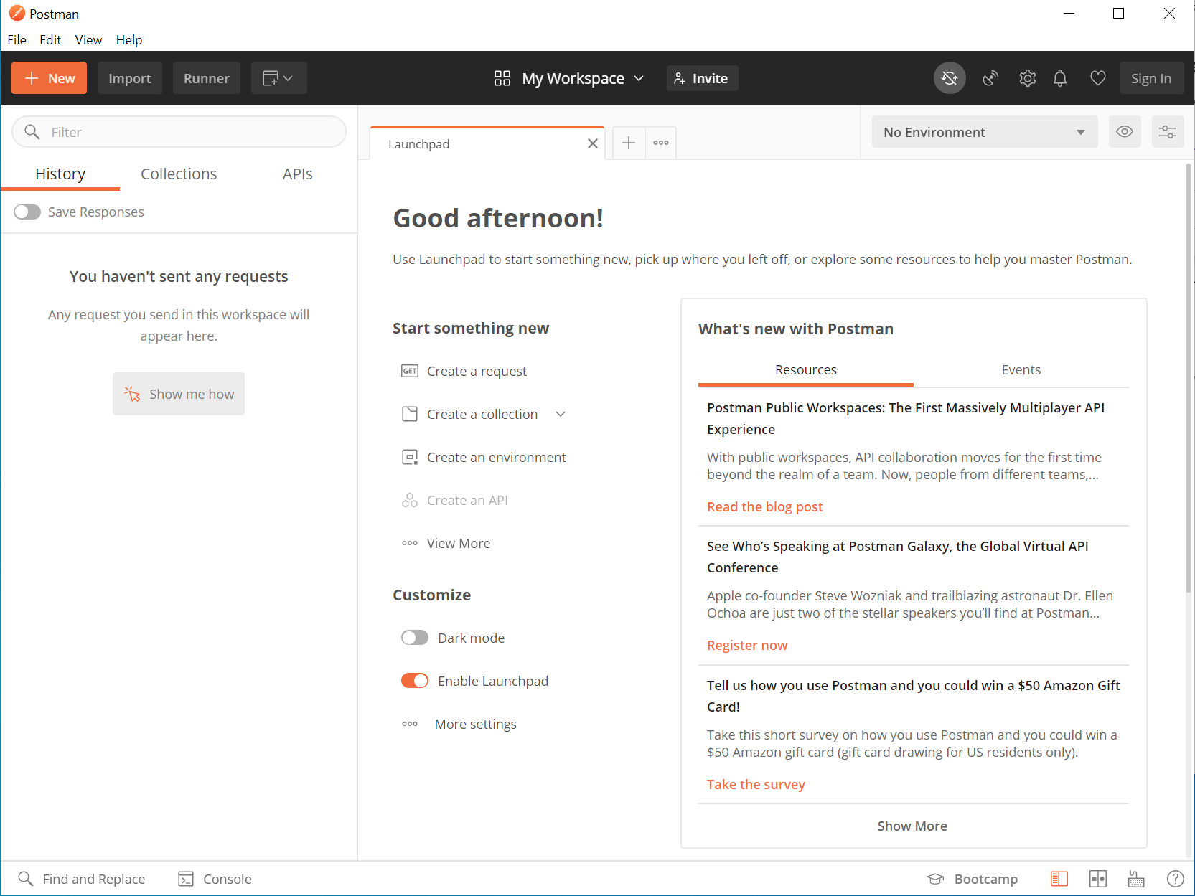The height and width of the screenshot is (896, 1195).
Task: Click Read the blog post link
Action: point(765,507)
